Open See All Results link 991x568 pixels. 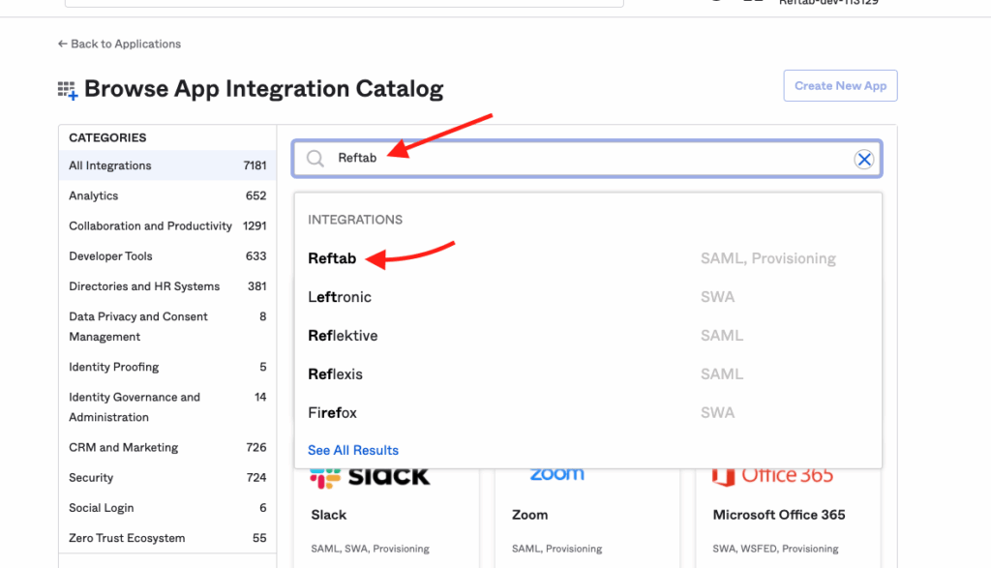point(352,449)
